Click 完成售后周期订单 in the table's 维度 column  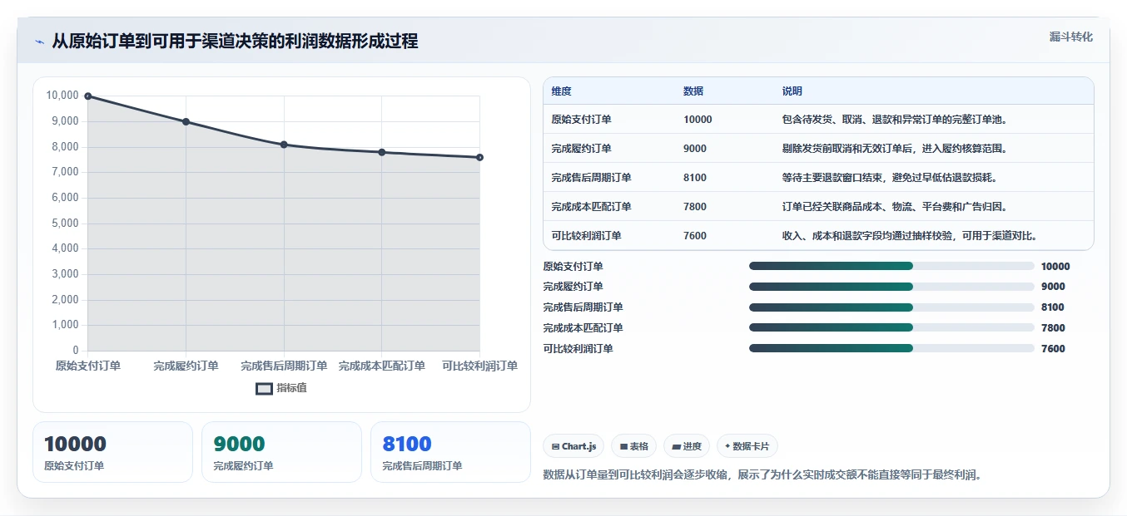pos(591,178)
